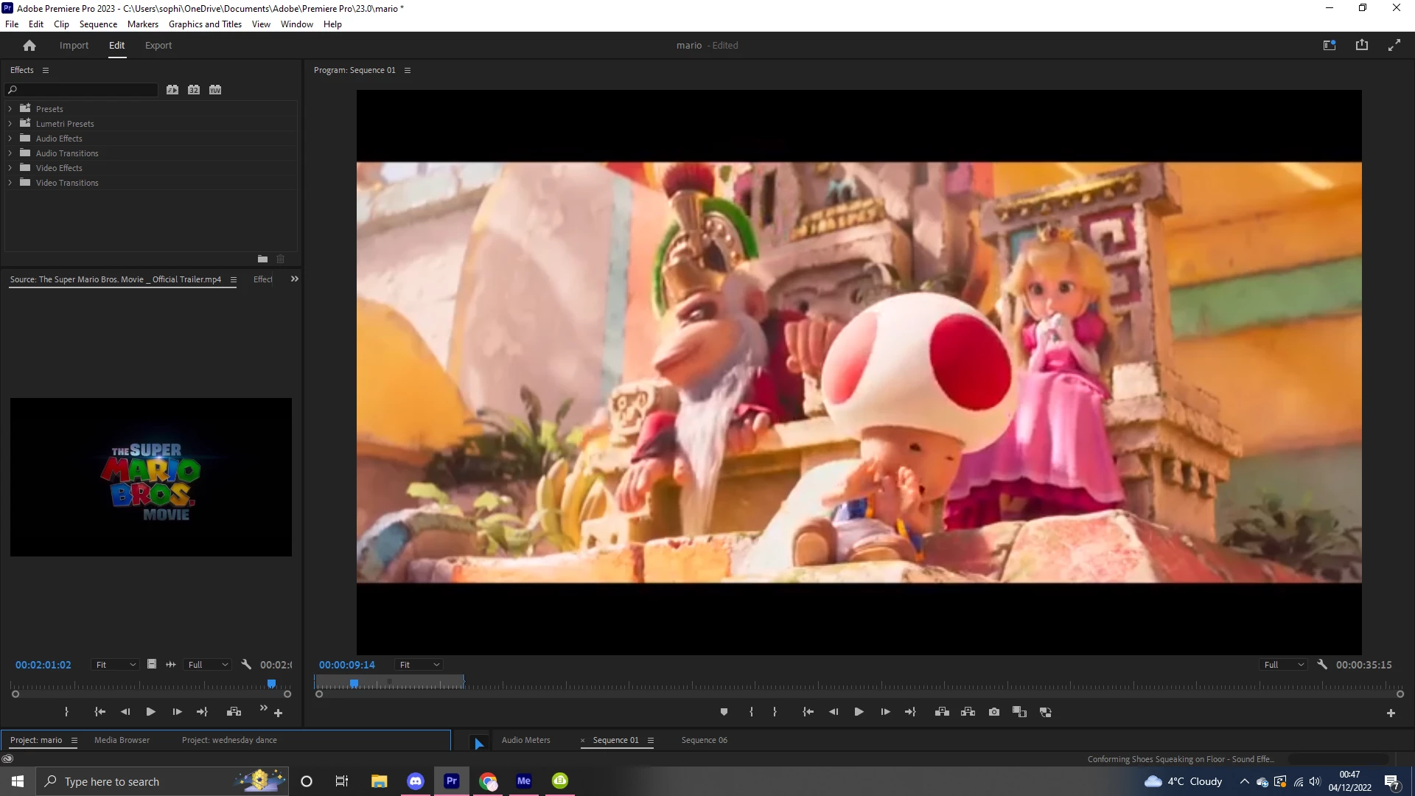This screenshot has width=1415, height=796.
Task: Click the Home icon
Action: coord(29,46)
